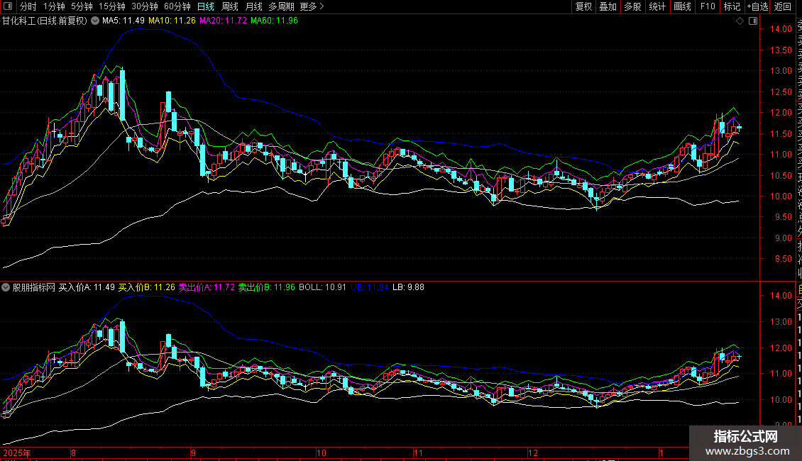
Task: Click the diamond icon above the price axis
Action: coord(740,21)
